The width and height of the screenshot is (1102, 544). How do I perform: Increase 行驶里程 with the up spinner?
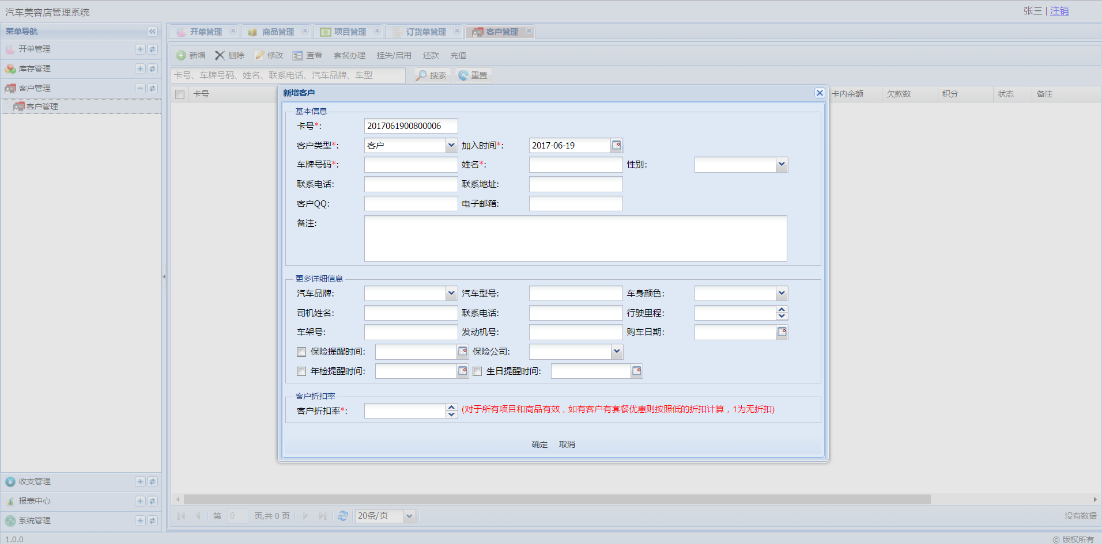tap(782, 310)
